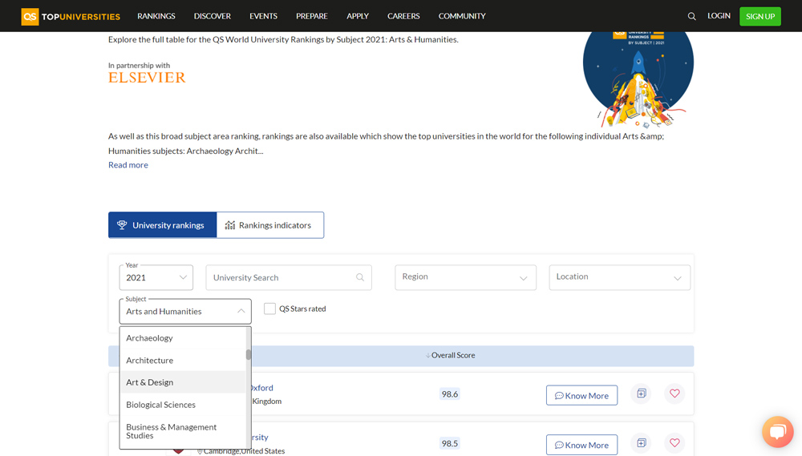The height and width of the screenshot is (456, 802).
Task: Click the trophy icon in University rankings tab
Action: 122,225
